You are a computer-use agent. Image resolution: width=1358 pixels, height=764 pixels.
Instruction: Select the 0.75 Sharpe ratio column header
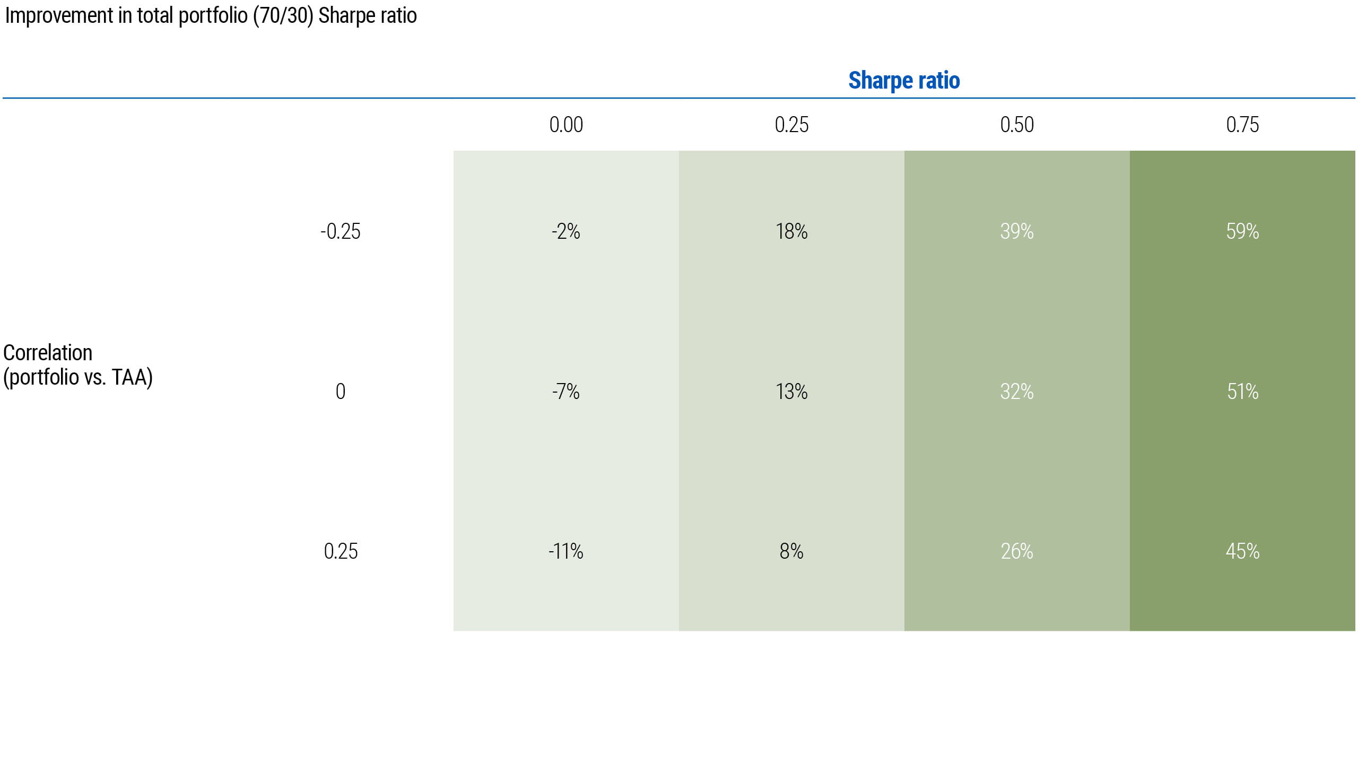point(1242,125)
